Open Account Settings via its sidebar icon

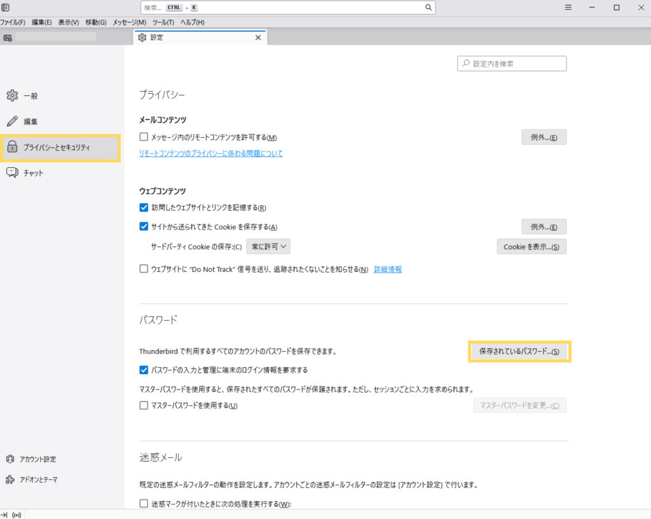(x=10, y=459)
